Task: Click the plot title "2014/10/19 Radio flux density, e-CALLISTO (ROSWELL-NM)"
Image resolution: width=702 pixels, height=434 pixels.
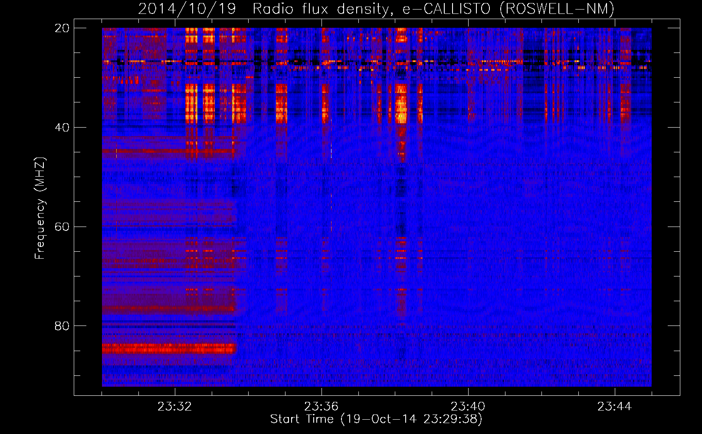Action: [x=376, y=9]
